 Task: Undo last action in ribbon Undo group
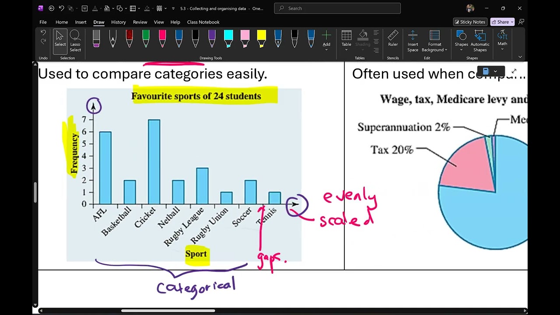coord(43,33)
